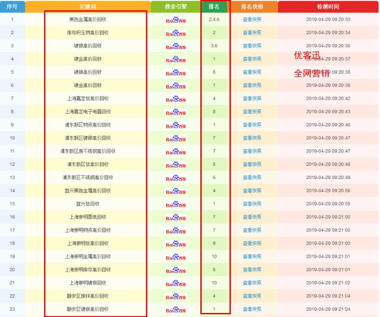Click the Baidu logo for 浦东新区物资高价回收
The image size is (380, 317).
point(176,125)
